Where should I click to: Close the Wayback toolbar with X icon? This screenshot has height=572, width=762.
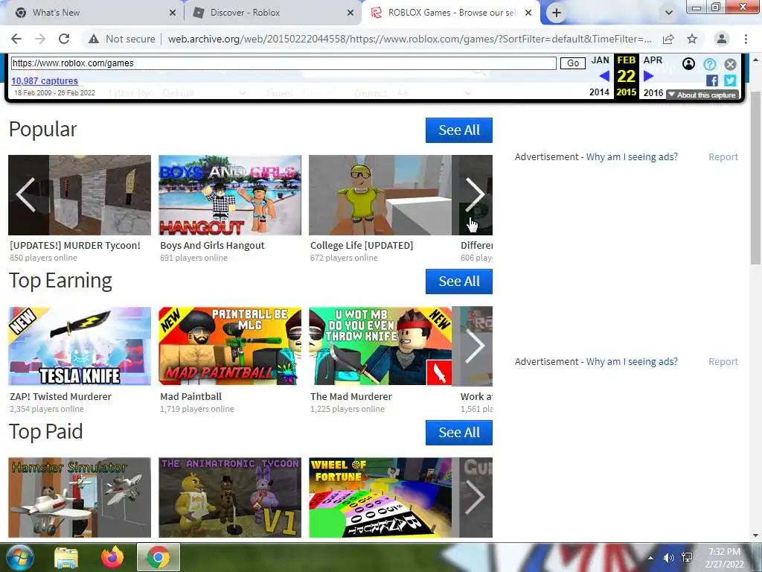click(731, 64)
